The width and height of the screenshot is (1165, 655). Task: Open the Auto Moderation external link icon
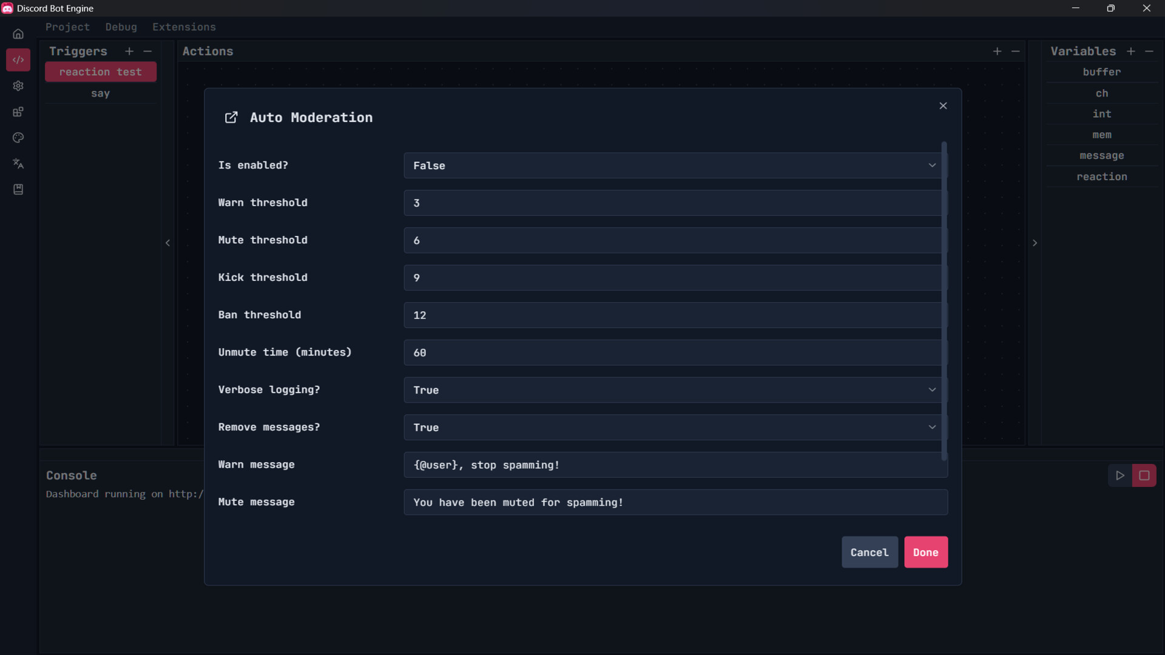pyautogui.click(x=231, y=117)
